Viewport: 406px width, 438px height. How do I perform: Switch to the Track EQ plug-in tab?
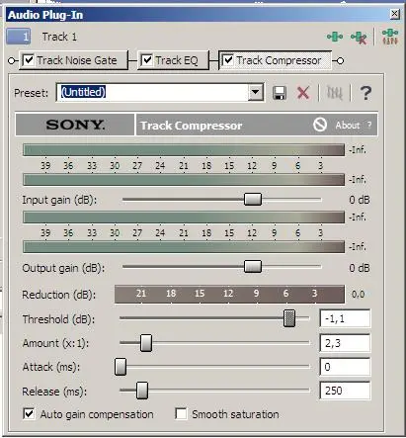173,60
